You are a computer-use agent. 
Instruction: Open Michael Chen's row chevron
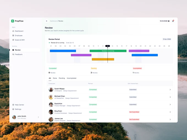point(170,97)
